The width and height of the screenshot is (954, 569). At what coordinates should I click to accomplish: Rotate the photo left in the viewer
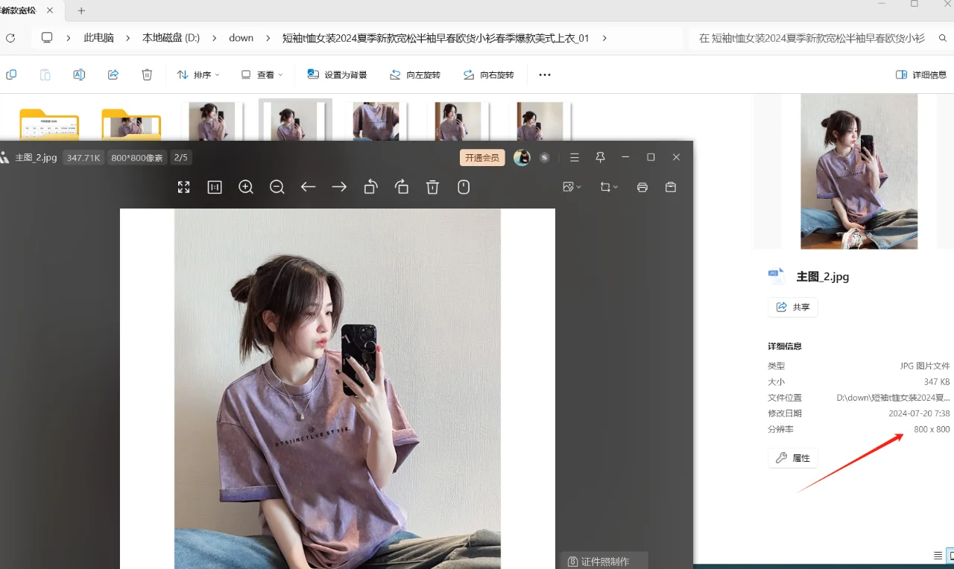point(370,187)
